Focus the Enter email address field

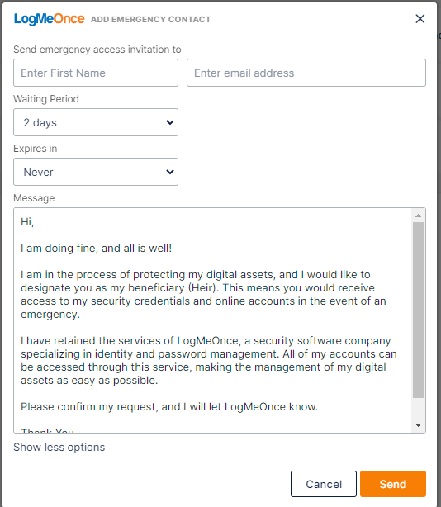click(x=306, y=73)
